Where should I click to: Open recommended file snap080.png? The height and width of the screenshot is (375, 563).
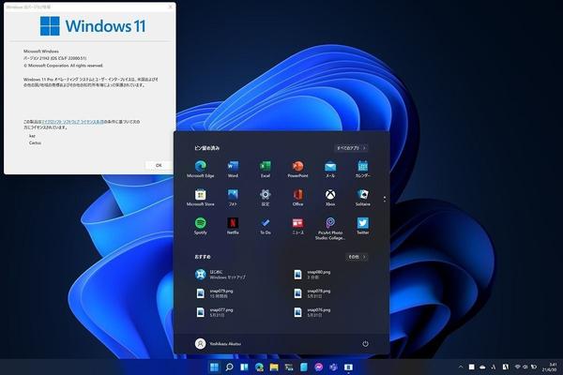tap(312, 275)
